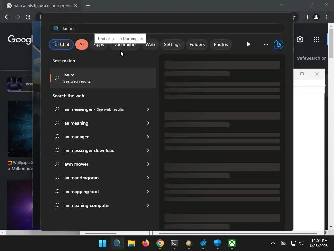Click the taskbar Search icon
This screenshot has height=251, width=334.
pyautogui.click(x=117, y=243)
